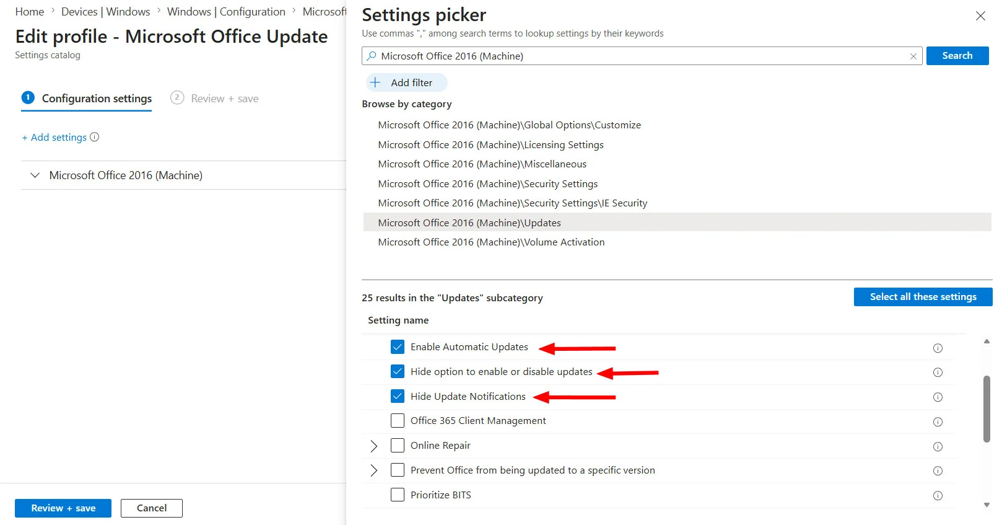1002x525 pixels.
Task: Select Security Settings category
Action: 488,184
